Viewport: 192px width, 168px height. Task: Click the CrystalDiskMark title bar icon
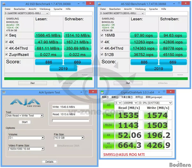tap(102, 92)
